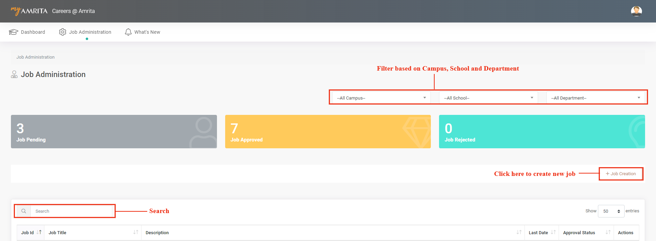The image size is (656, 241).
Task: Click the Job Administration breadcrumb link
Action: pyautogui.click(x=36, y=57)
